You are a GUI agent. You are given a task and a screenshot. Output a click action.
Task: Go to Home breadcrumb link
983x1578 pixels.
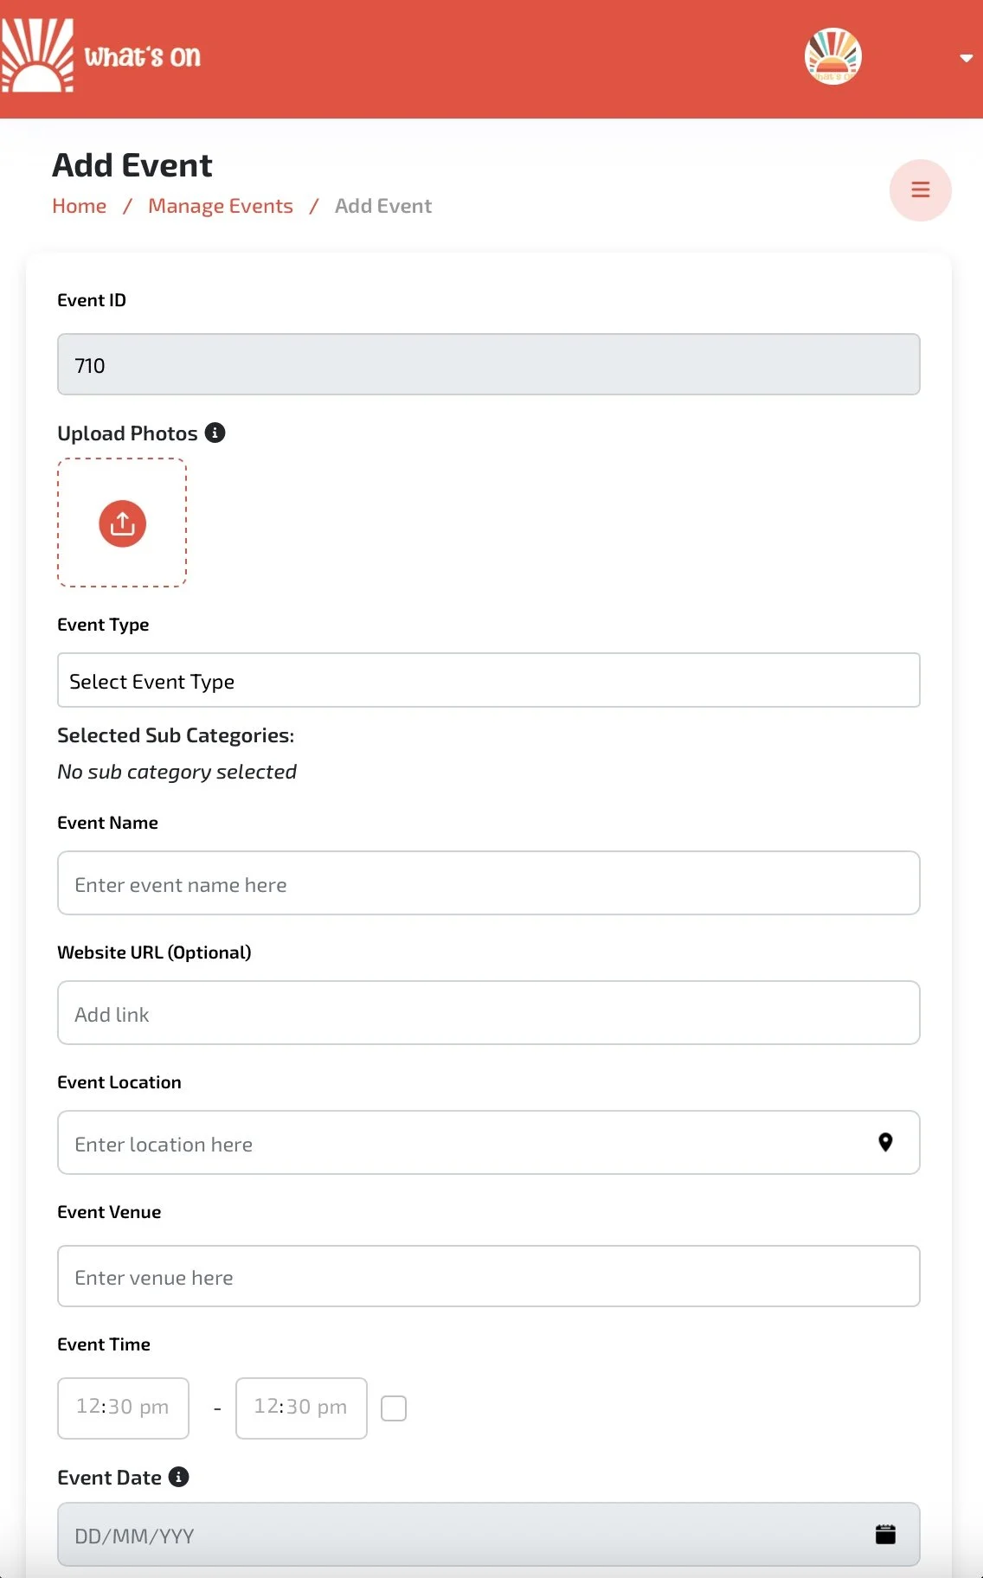[x=80, y=206]
